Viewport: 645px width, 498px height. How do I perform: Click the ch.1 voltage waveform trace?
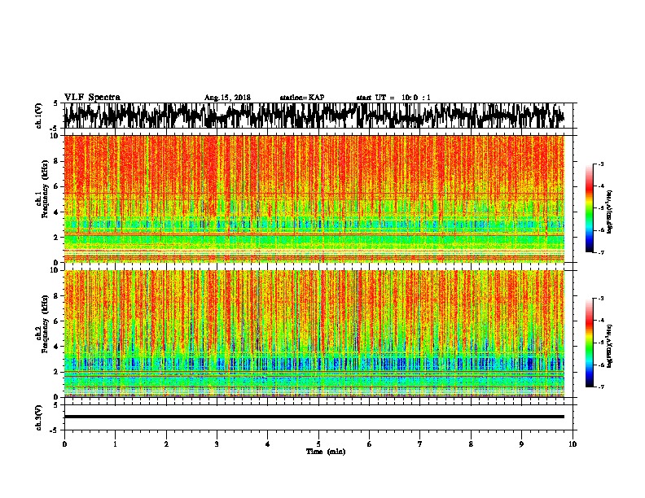pyautogui.click(x=314, y=116)
